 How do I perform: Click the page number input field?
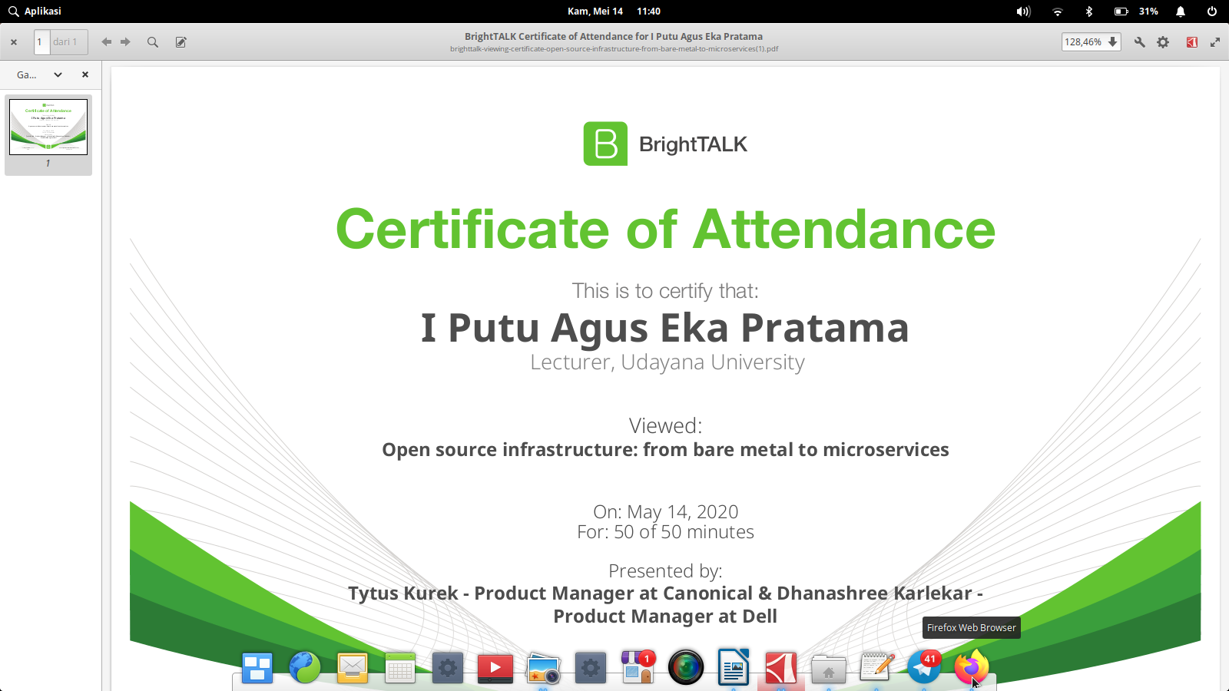coord(41,42)
